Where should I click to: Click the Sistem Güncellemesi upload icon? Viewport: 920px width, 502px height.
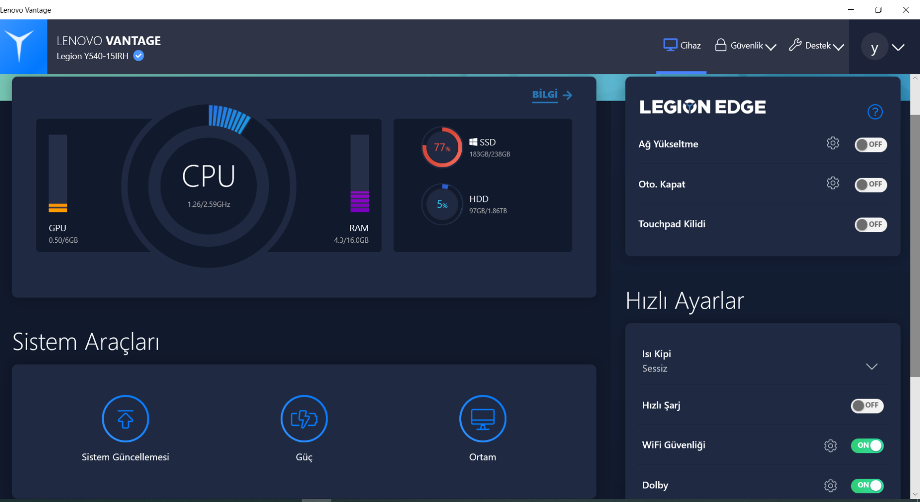pos(125,418)
